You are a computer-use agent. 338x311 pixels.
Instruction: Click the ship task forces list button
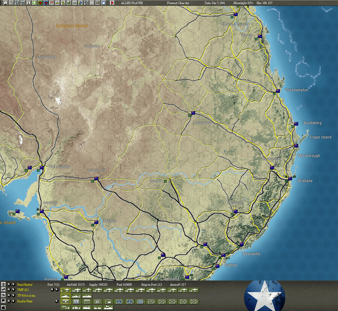pyautogui.click(x=3, y=295)
